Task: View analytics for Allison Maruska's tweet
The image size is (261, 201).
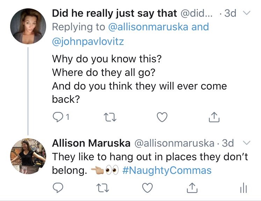Action: click(x=244, y=188)
